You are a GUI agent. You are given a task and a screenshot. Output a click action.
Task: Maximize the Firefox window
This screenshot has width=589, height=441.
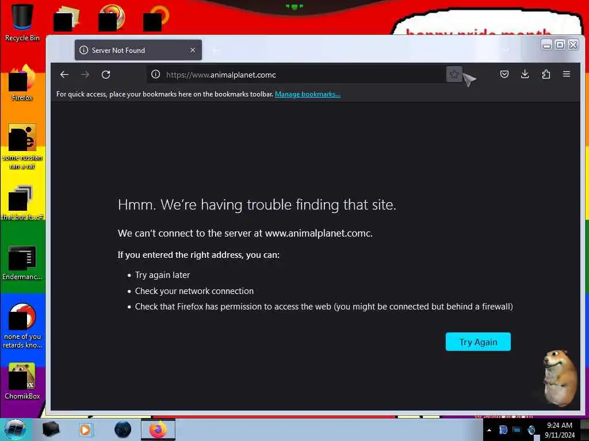(560, 45)
